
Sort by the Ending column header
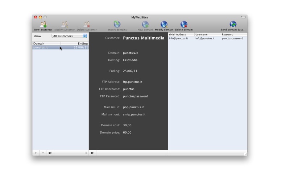pos(75,43)
